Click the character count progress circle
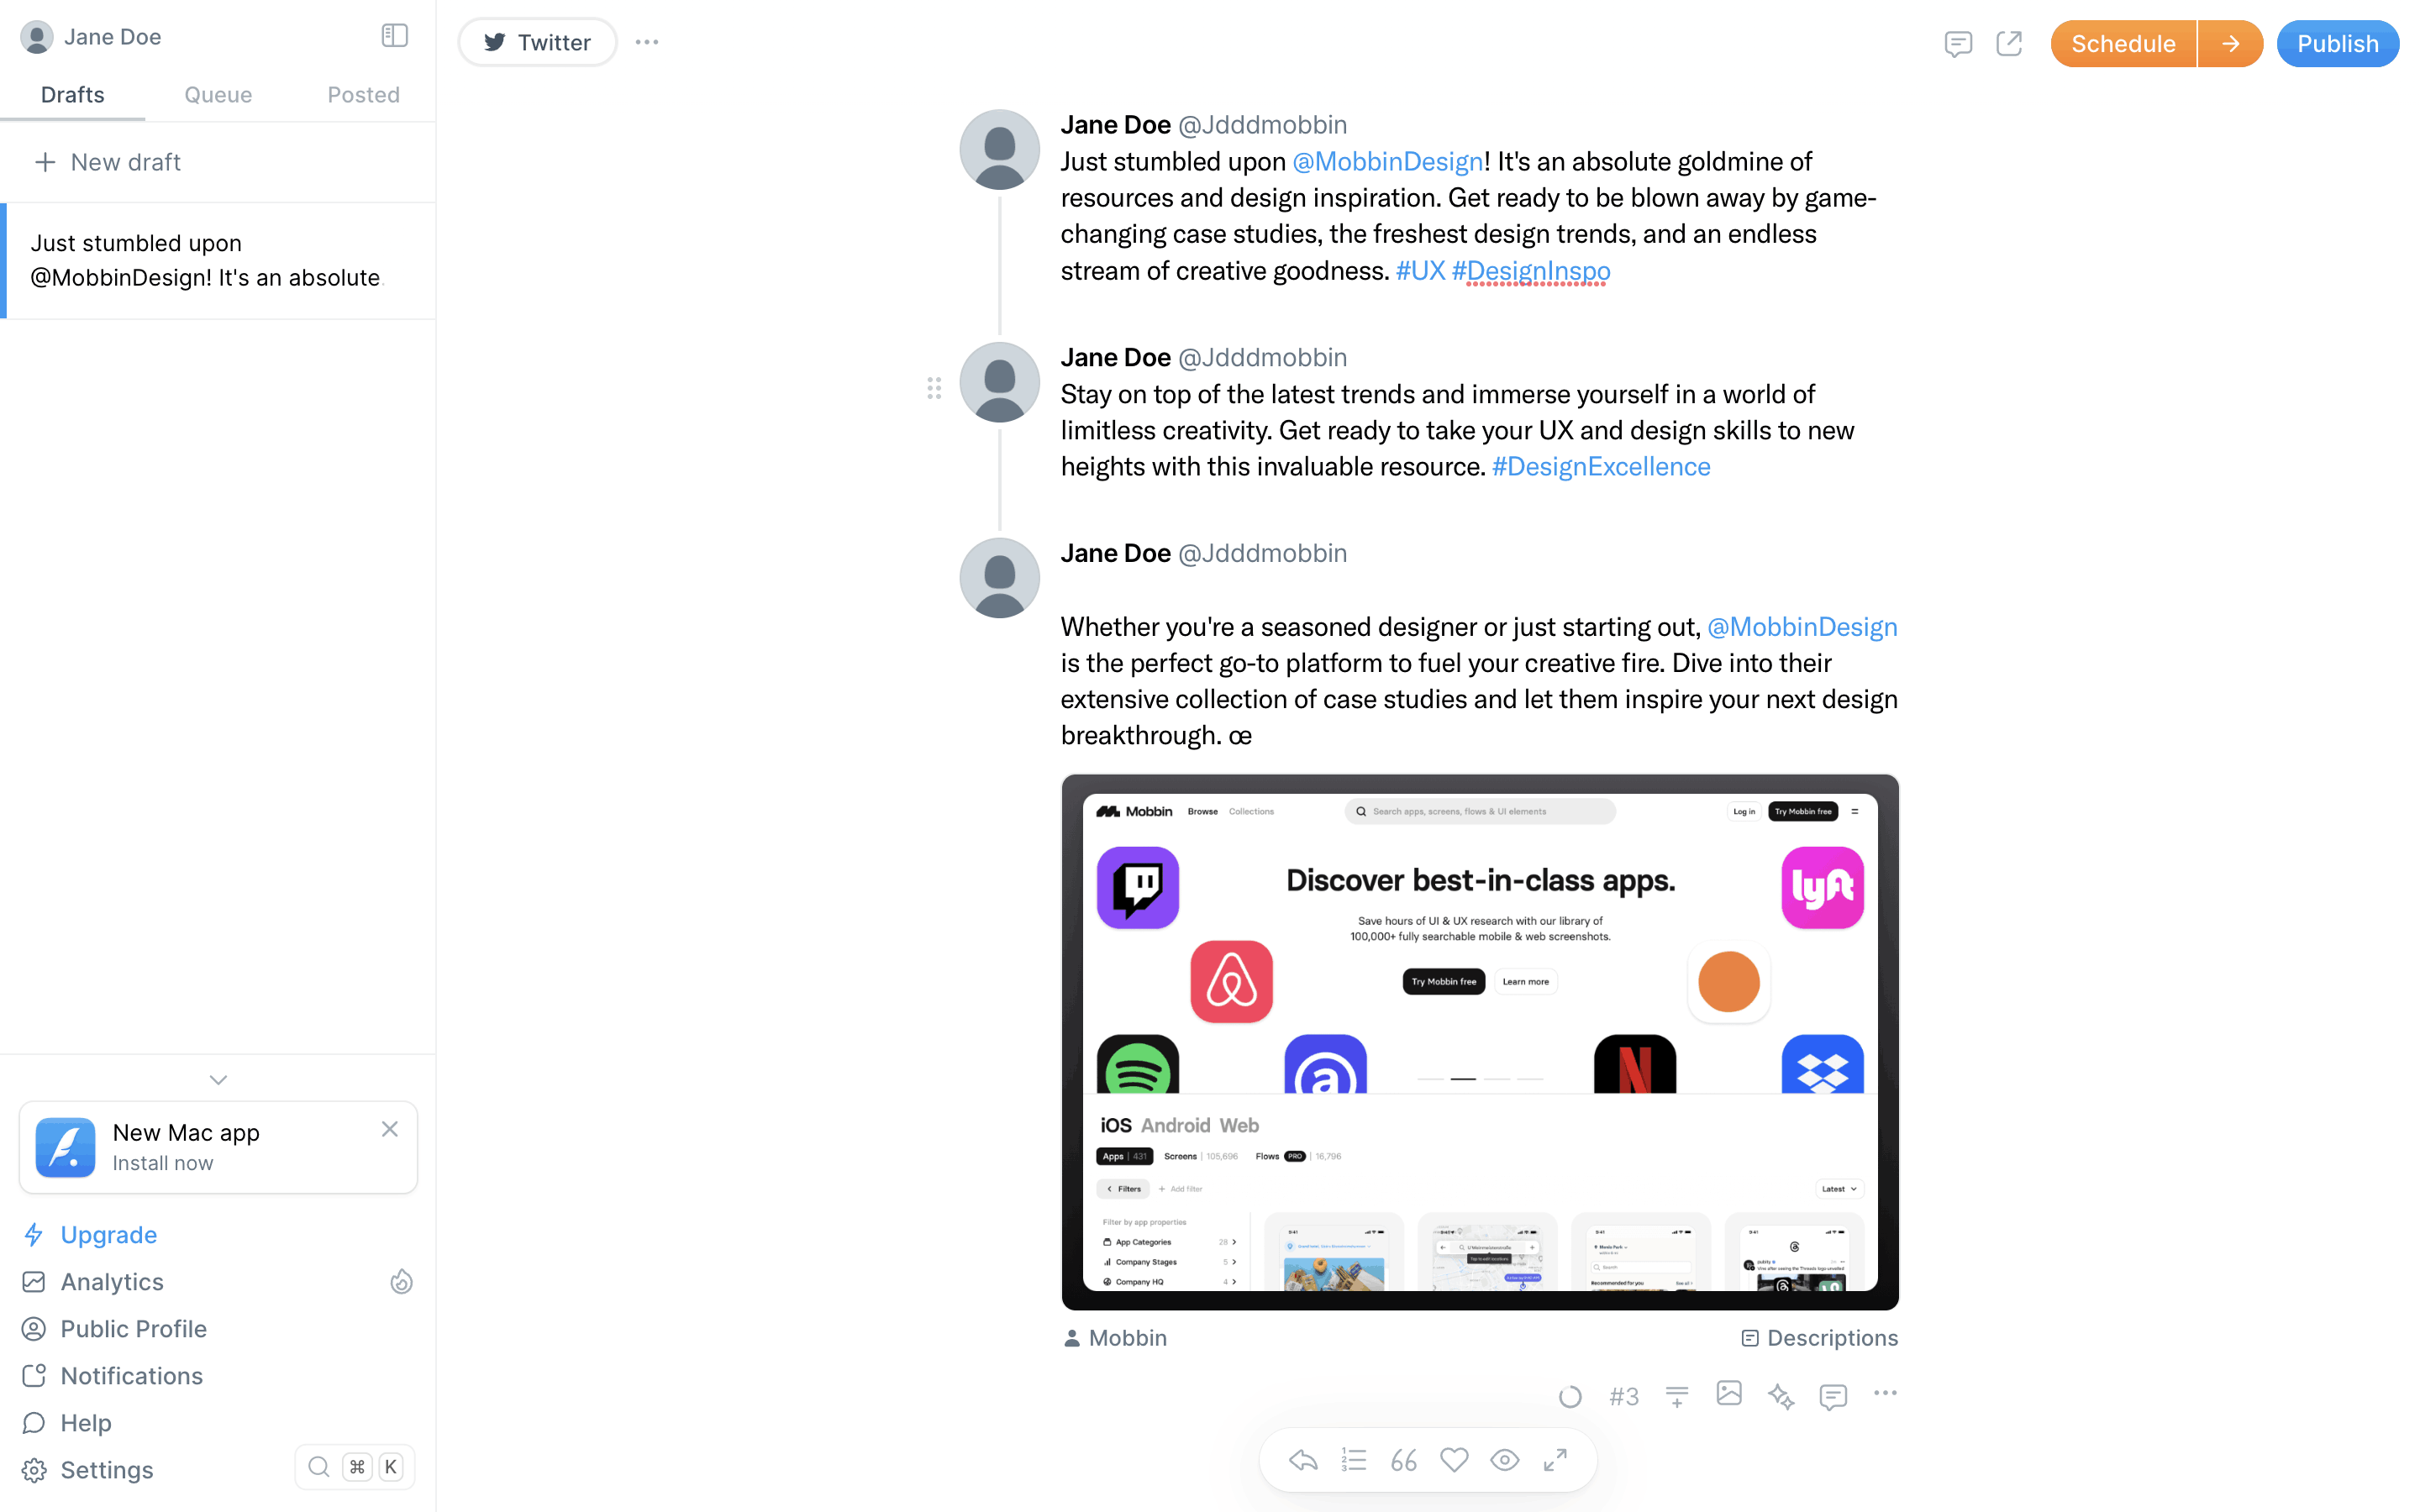The image size is (2420, 1512). coord(1570,1397)
